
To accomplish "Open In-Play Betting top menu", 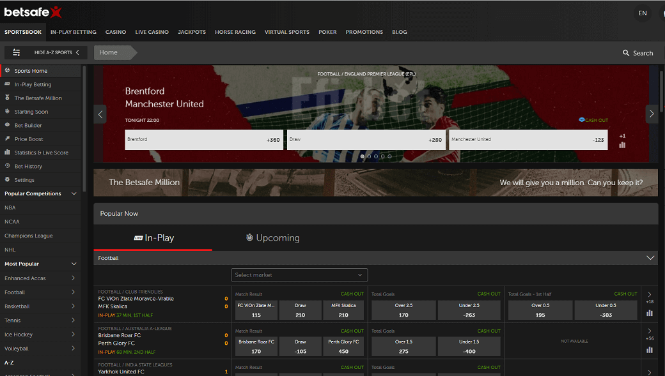I will [x=74, y=32].
